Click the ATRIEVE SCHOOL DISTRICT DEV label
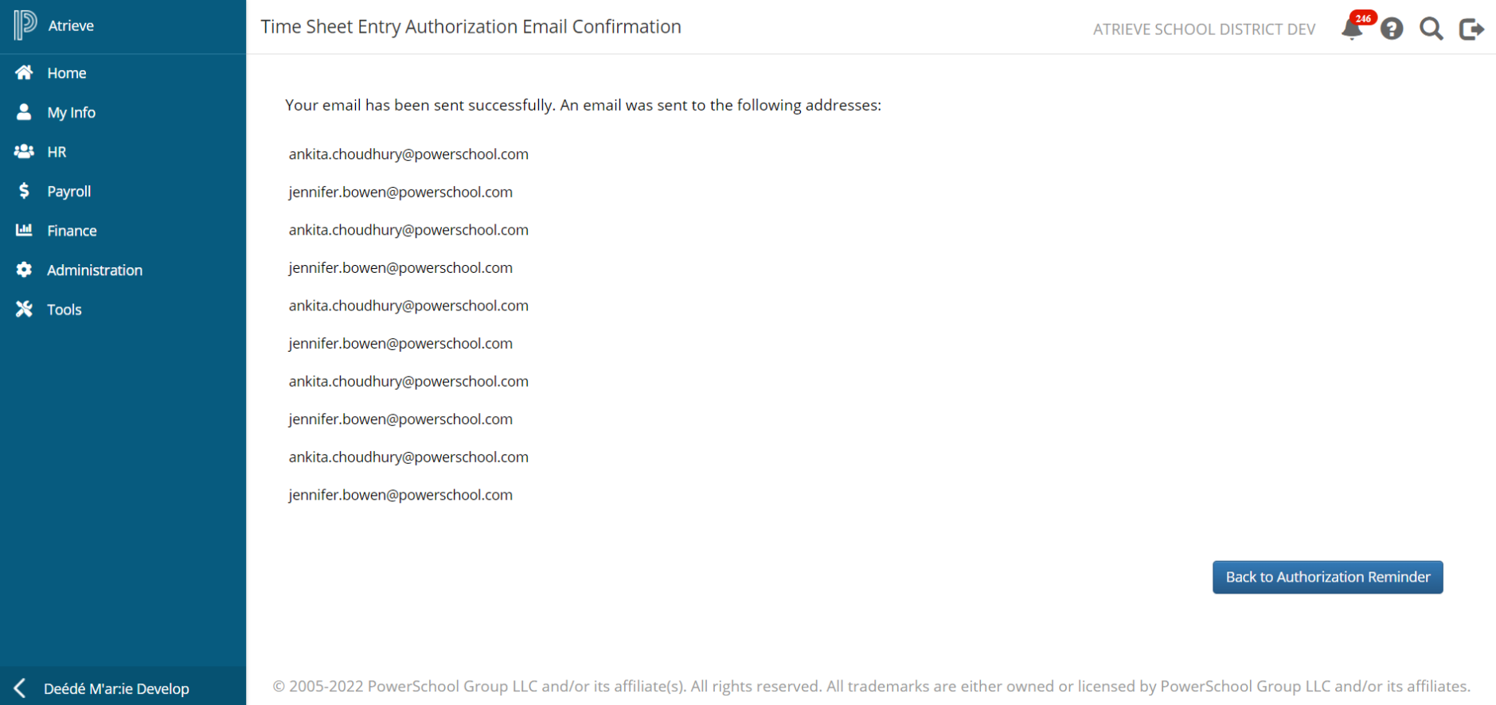 click(x=1204, y=29)
